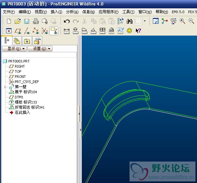This screenshot has width=197, height=183.
Task: Open the 设置(G) dropdown button
Action: (40, 49)
